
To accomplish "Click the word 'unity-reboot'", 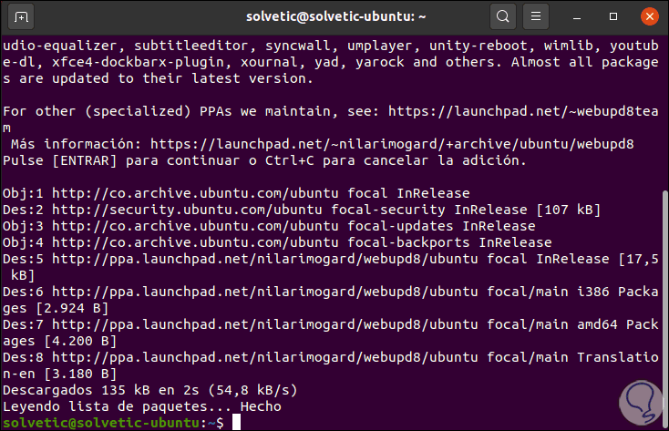I will [x=479, y=46].
